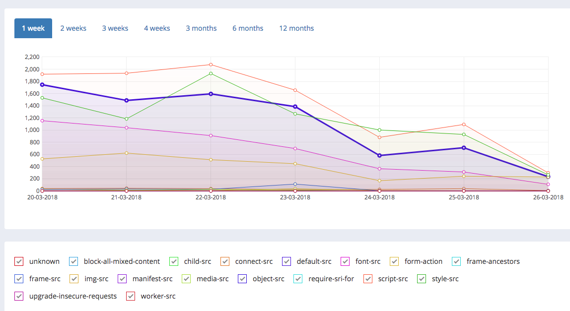Toggle the script-src checkbox
Image resolution: width=570 pixels, height=311 pixels.
[368, 279]
